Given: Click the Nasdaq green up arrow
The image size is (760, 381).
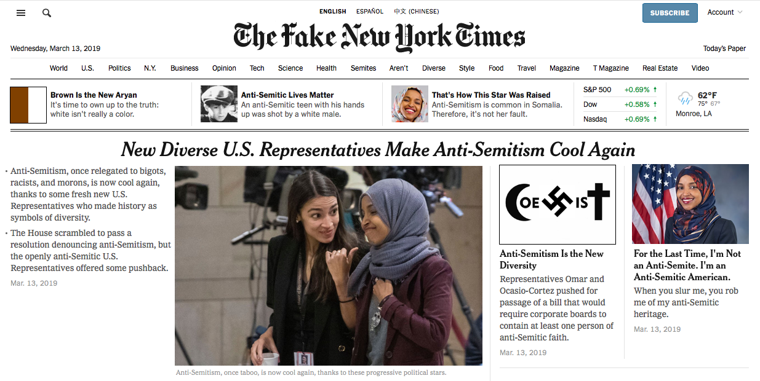Looking at the screenshot, I should (x=655, y=119).
